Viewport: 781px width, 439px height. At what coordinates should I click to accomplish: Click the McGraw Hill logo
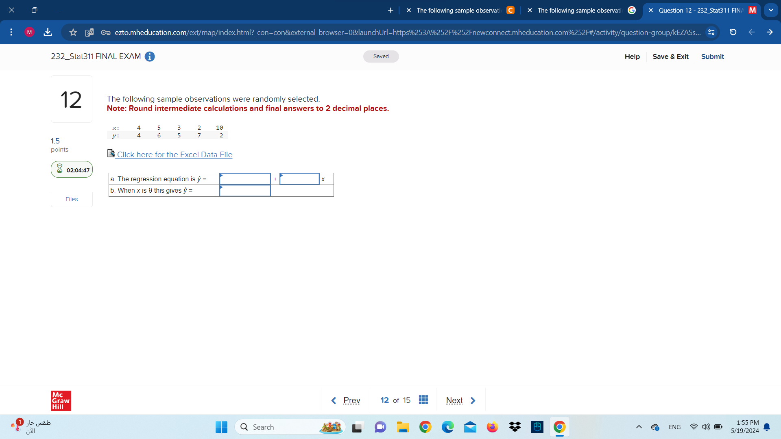point(61,400)
